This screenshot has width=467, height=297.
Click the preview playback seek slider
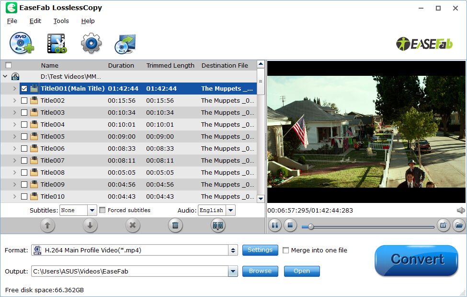(x=367, y=227)
